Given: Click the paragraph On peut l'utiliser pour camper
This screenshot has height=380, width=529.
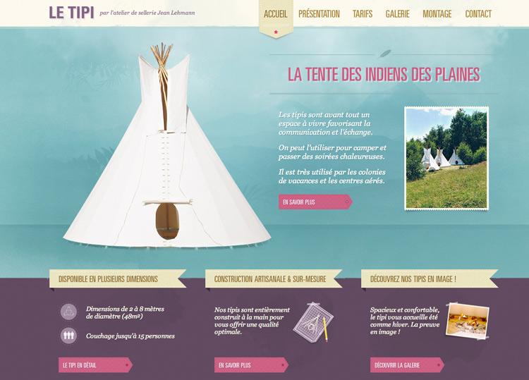Looking at the screenshot, I should point(332,152).
